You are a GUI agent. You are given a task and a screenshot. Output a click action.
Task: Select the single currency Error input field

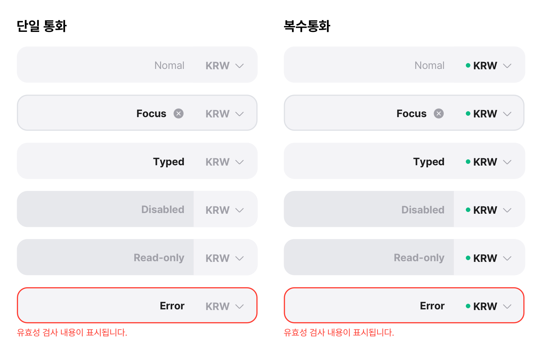click(x=105, y=306)
